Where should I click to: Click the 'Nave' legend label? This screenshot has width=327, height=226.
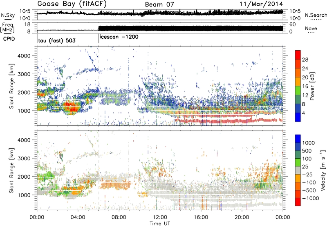coord(311,28)
